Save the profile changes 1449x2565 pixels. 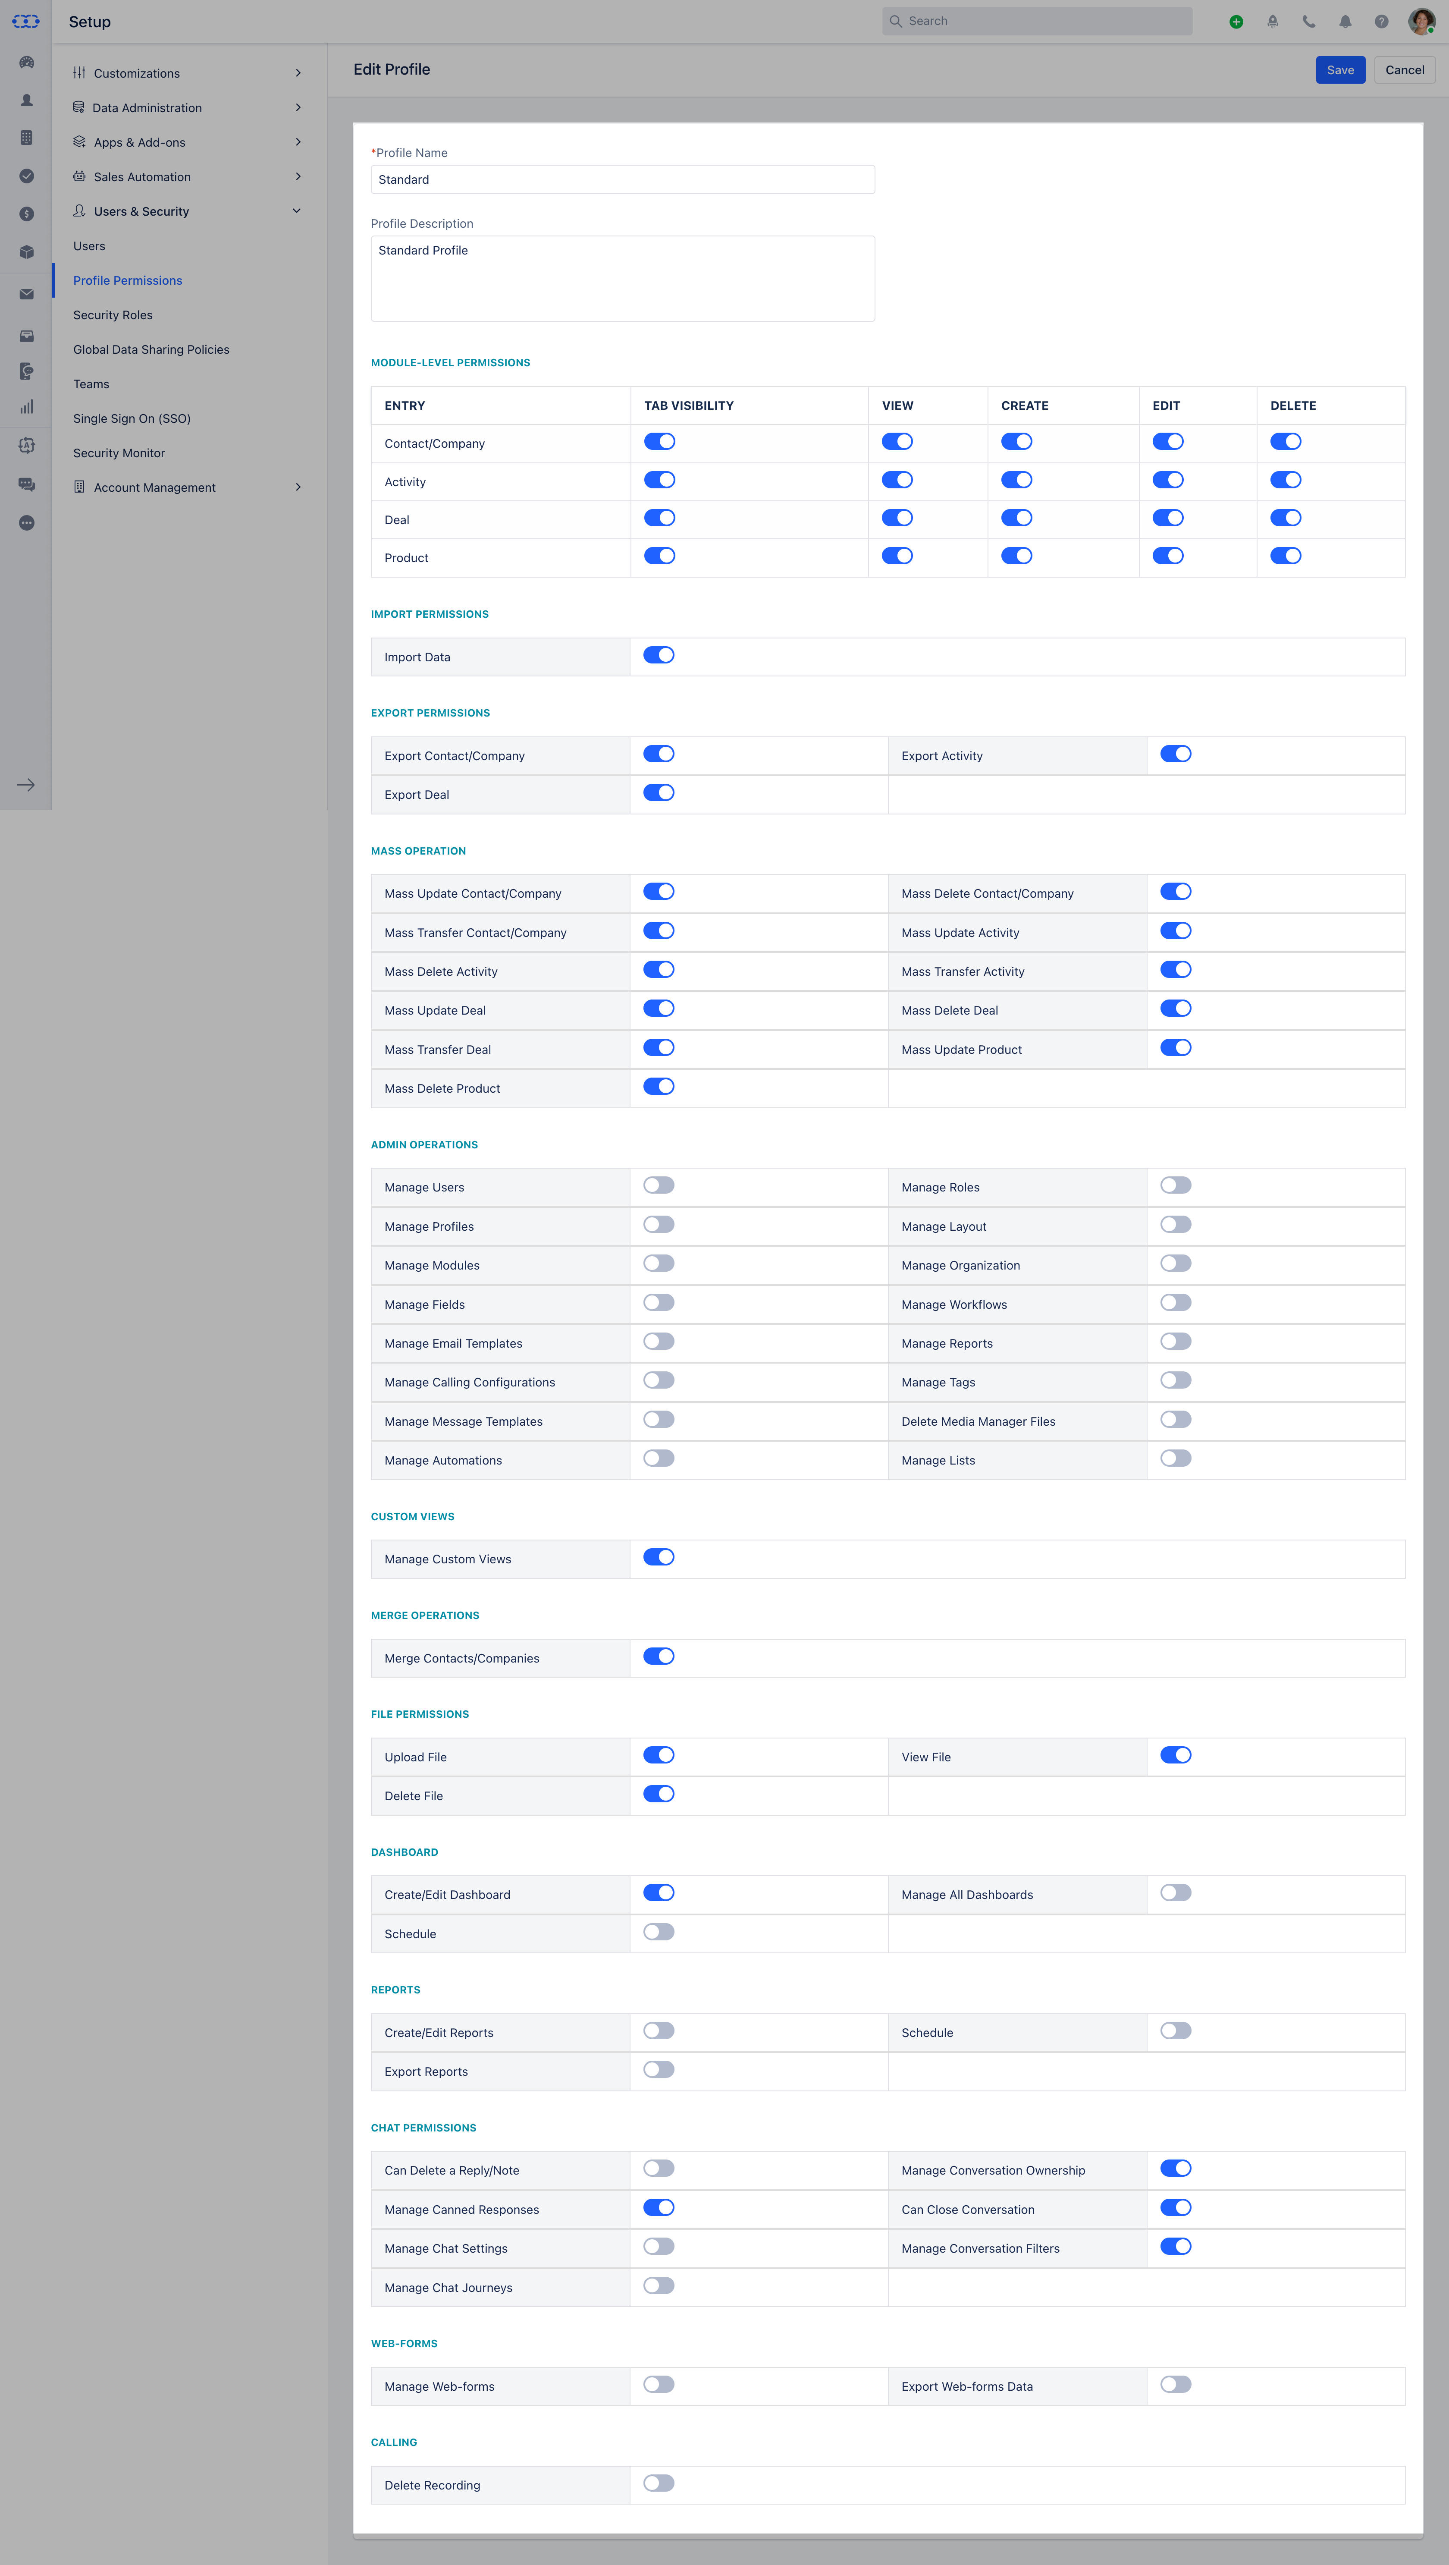pos(1339,70)
